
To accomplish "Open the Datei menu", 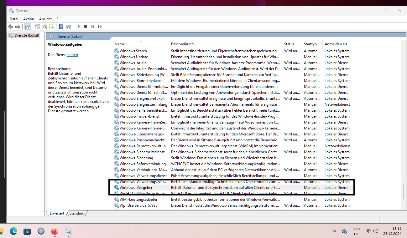I will pyautogui.click(x=14, y=19).
